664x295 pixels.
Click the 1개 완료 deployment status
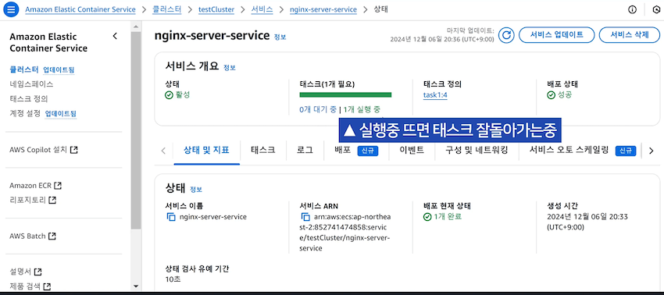tap(448, 217)
